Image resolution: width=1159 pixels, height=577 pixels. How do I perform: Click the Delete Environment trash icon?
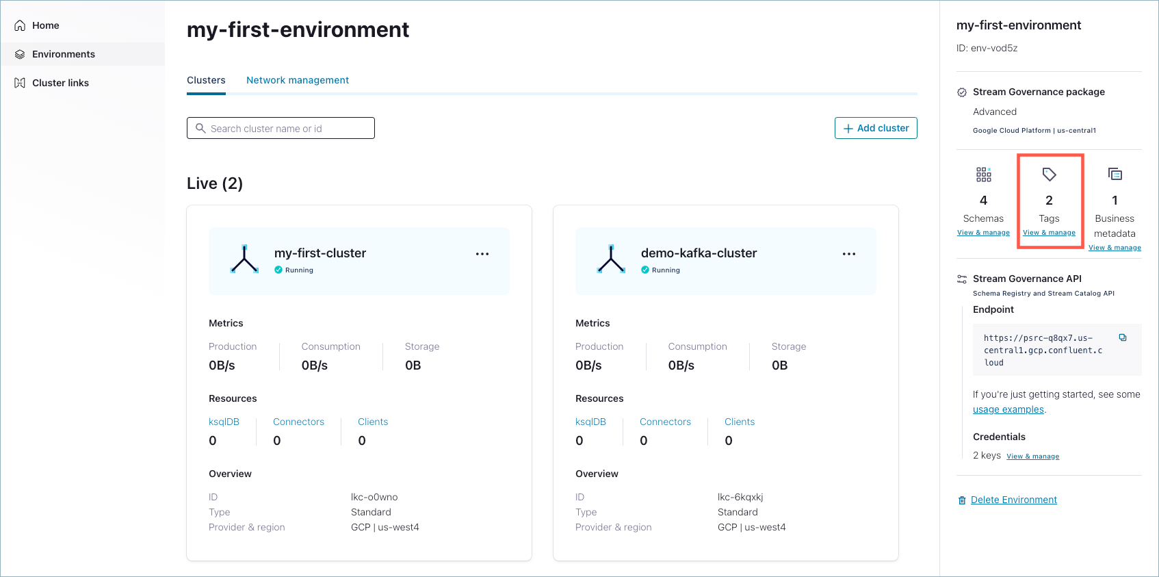962,500
